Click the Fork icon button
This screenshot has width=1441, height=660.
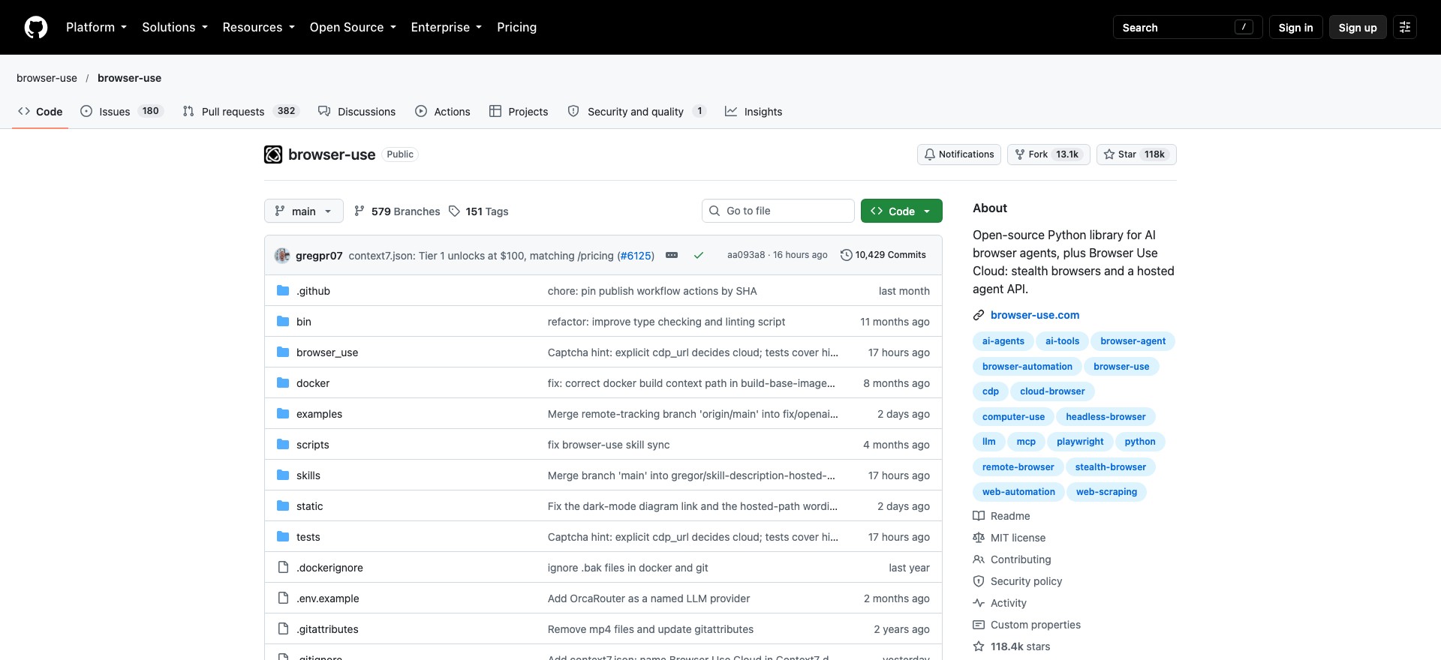coord(1048,154)
